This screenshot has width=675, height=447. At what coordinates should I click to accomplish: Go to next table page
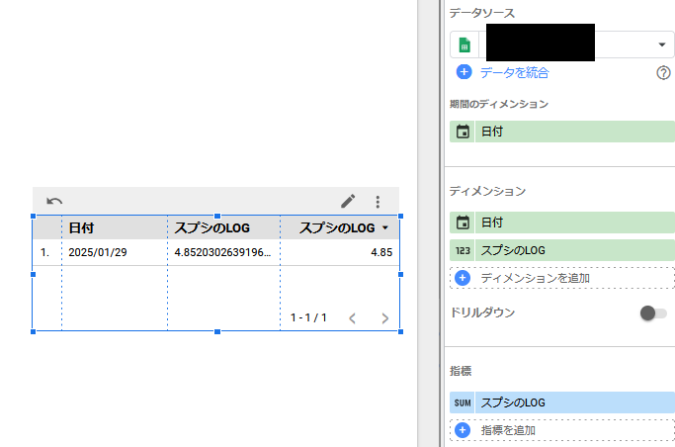pyautogui.click(x=384, y=318)
